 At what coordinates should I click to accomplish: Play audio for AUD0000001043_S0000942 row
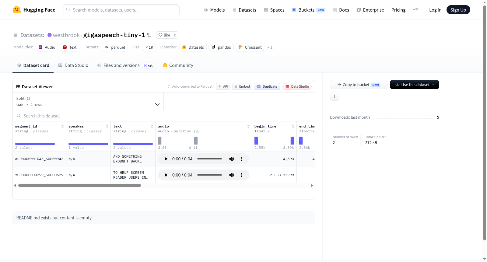(x=166, y=159)
